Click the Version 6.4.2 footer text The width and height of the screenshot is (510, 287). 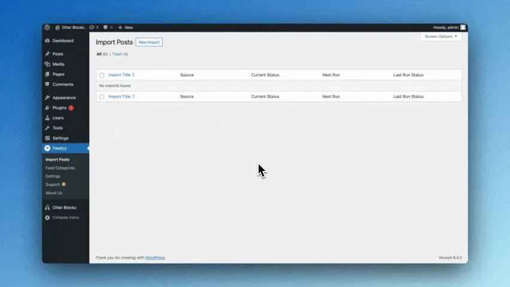click(x=450, y=258)
